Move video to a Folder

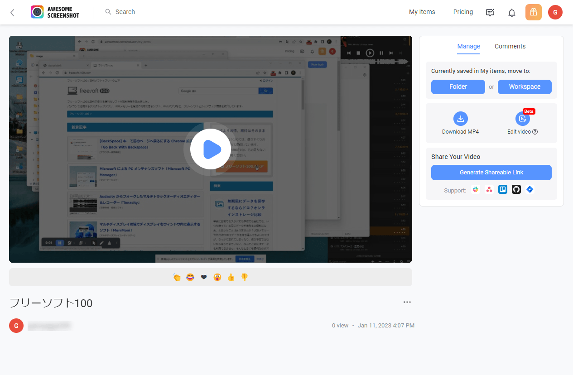(x=458, y=87)
